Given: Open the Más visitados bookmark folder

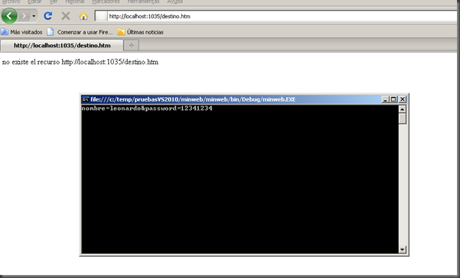Looking at the screenshot, I should click(x=21, y=32).
